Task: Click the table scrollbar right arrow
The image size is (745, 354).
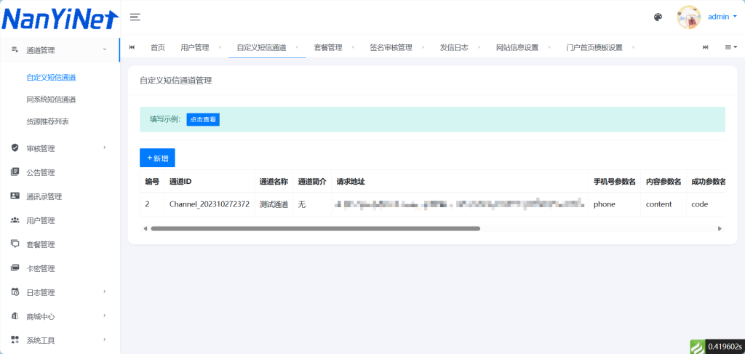Action: tap(720, 228)
